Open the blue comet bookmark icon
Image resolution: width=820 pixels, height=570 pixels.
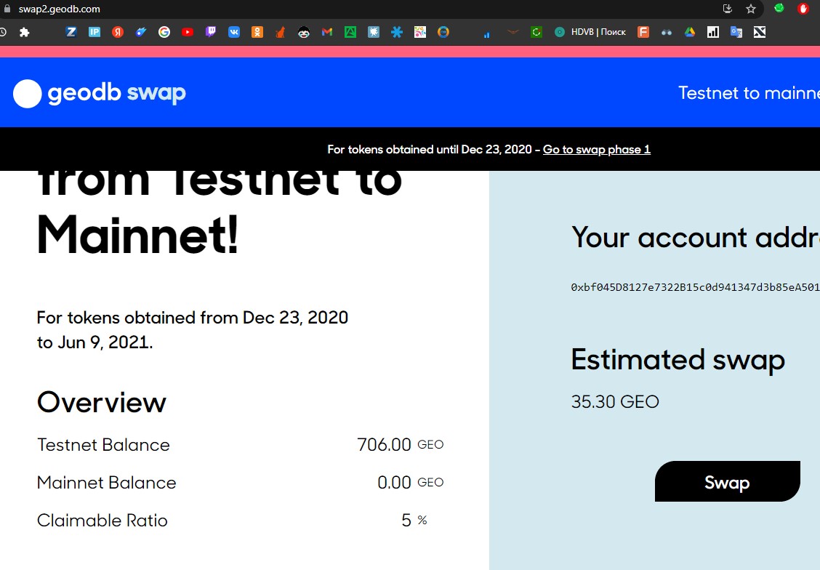coord(141,33)
